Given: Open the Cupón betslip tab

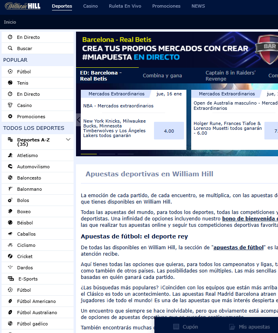Looking at the screenshot, I should tap(186, 327).
